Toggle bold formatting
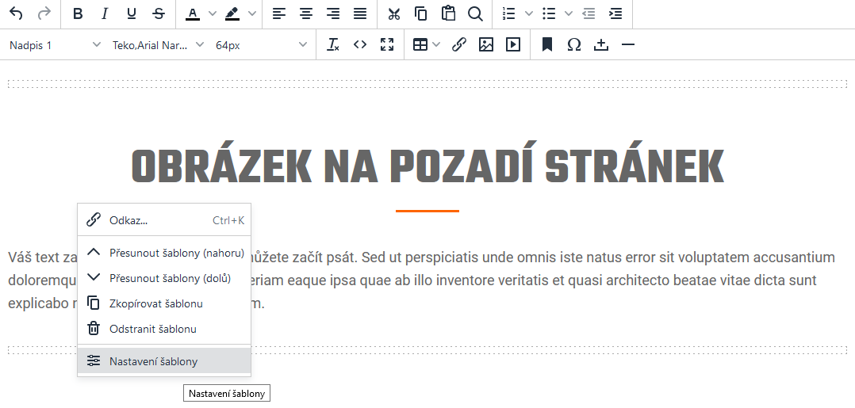855x408 pixels. click(x=78, y=13)
